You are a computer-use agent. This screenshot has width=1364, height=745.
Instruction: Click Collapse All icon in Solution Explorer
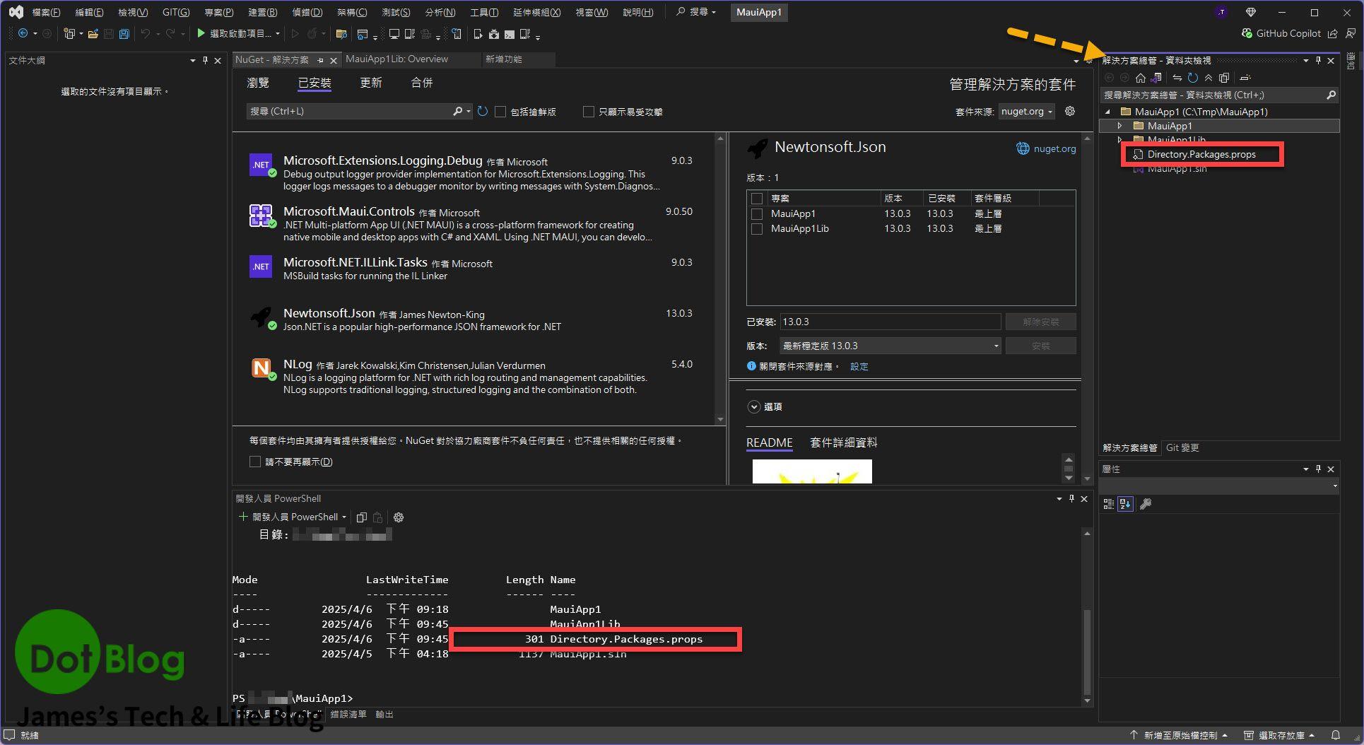point(1209,78)
